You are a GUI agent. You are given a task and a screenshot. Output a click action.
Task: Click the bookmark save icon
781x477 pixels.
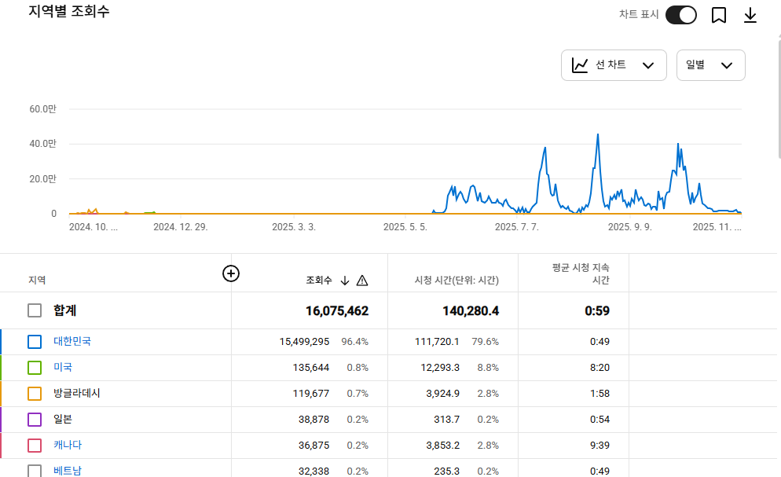pos(718,15)
